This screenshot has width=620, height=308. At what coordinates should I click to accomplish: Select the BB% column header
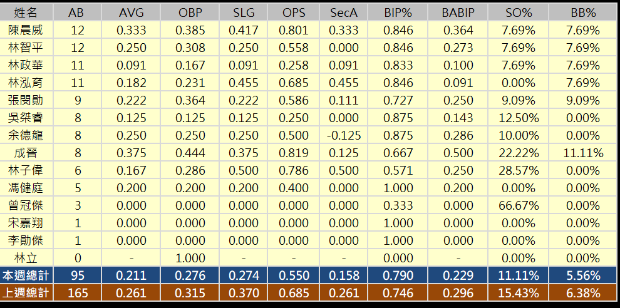[583, 13]
